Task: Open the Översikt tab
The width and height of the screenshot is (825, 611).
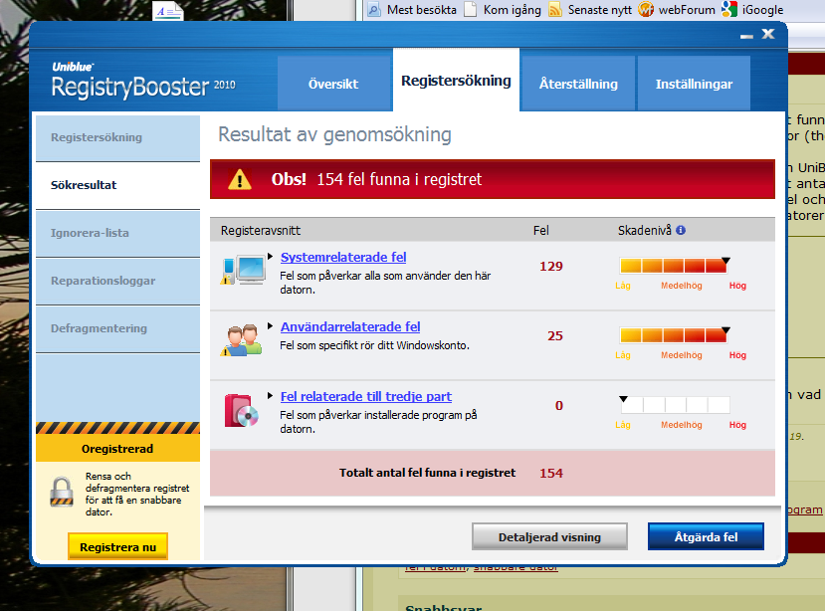Action: tap(334, 84)
